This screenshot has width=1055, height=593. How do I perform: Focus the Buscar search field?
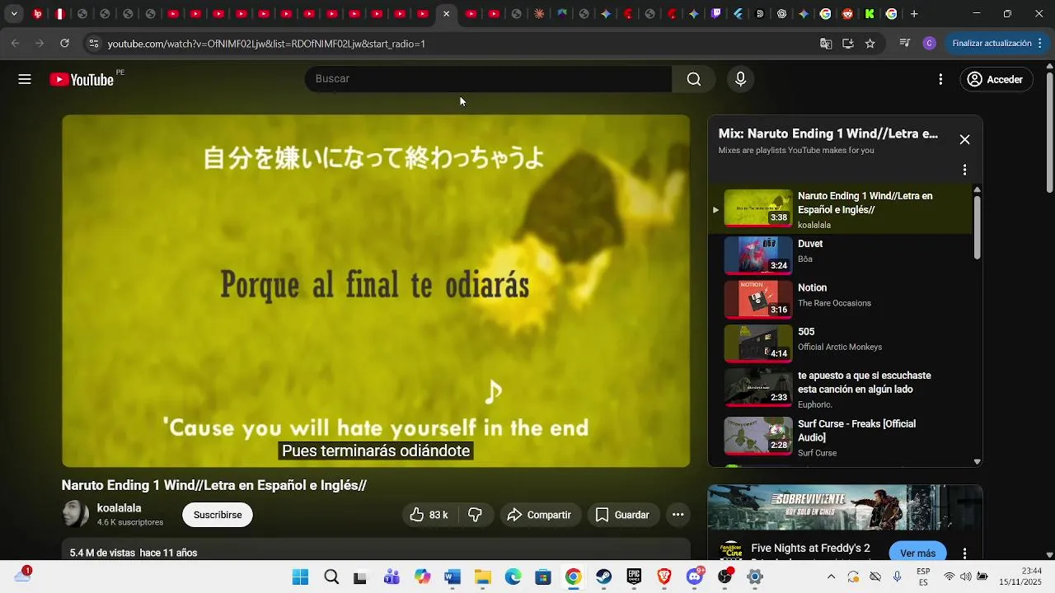point(490,79)
